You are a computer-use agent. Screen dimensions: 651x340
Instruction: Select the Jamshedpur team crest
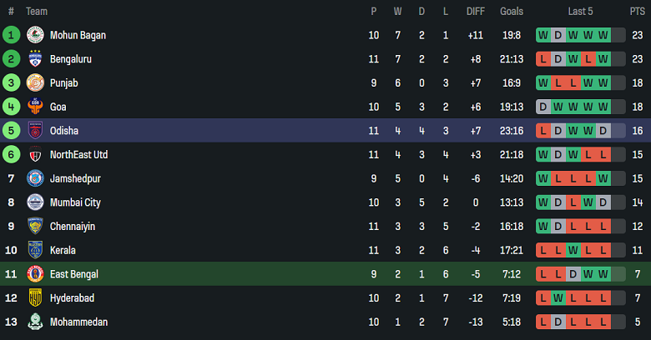click(35, 178)
